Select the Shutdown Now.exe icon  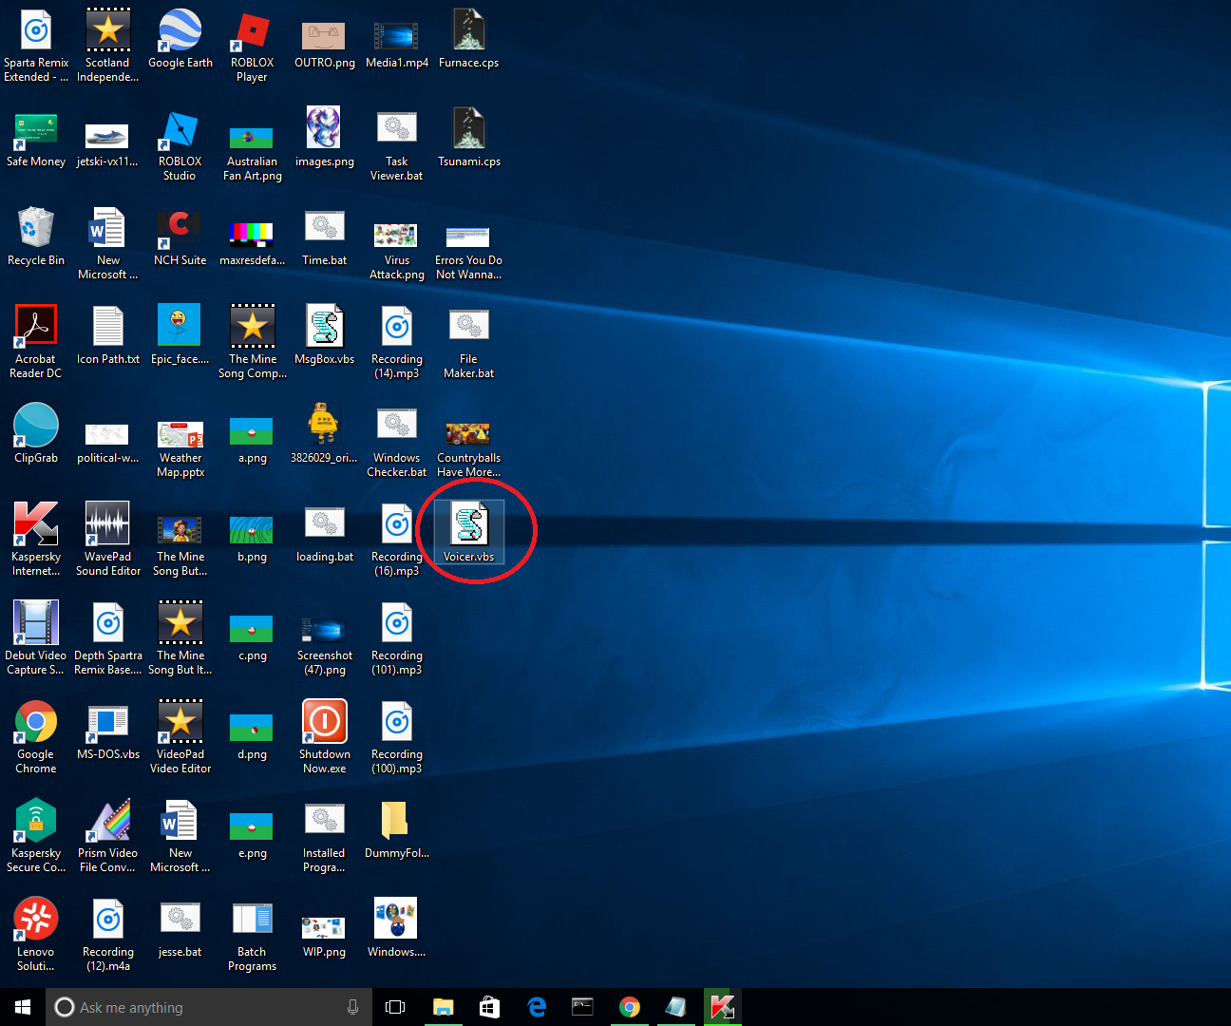(324, 723)
